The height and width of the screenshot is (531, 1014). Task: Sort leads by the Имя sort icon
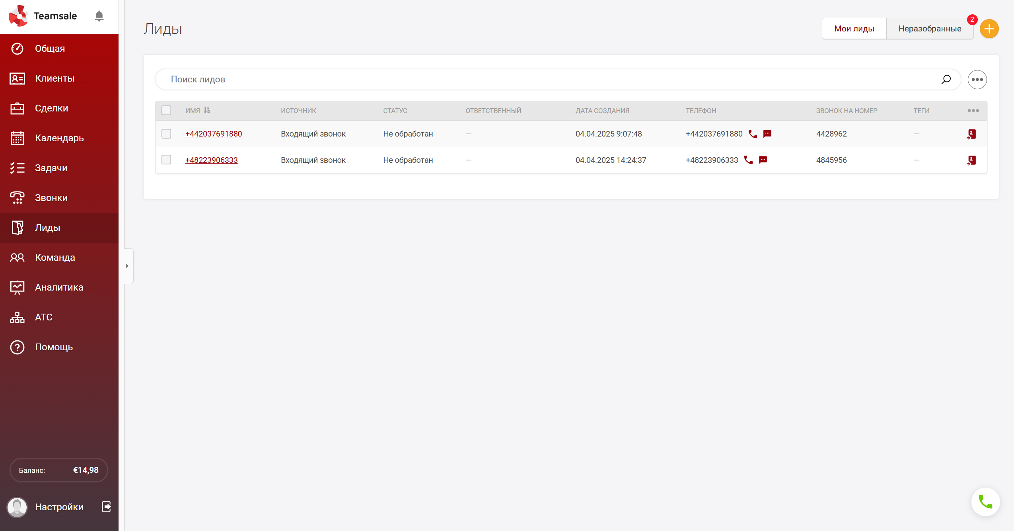pyautogui.click(x=207, y=110)
